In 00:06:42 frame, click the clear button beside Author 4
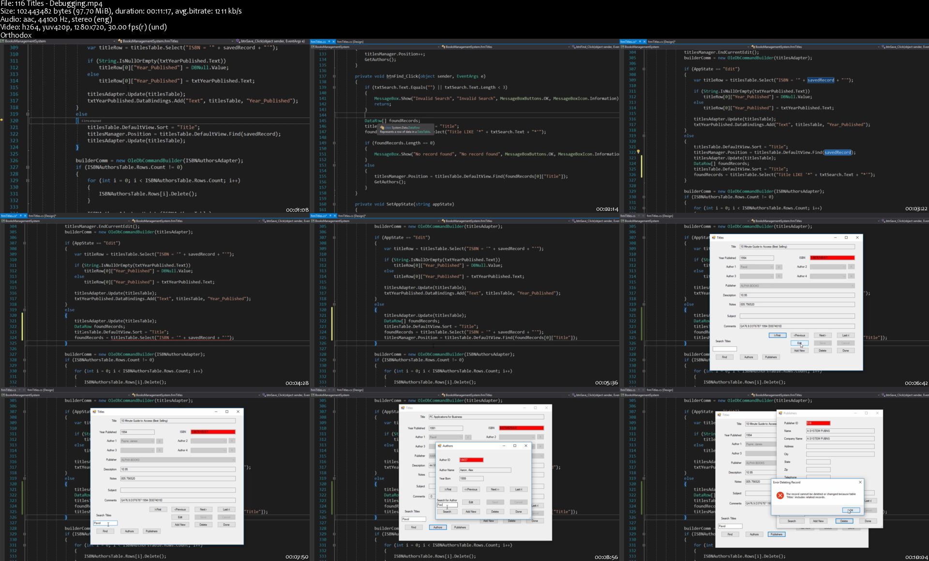Viewport: 929px width, 561px height. (851, 276)
